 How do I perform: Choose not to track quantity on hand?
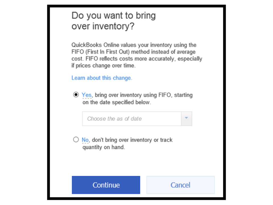pos(76,140)
